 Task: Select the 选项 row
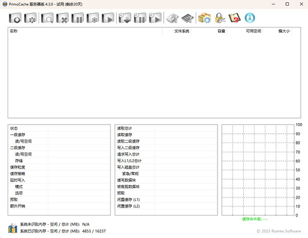(x=59, y=193)
